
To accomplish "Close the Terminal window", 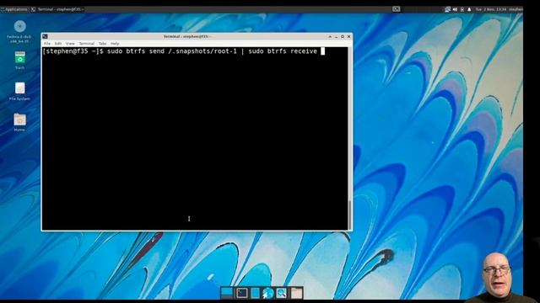I will [348, 36].
